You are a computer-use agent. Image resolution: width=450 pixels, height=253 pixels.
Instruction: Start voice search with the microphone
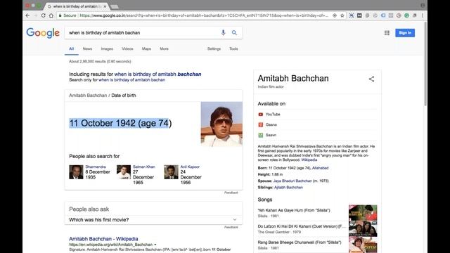(x=223, y=33)
